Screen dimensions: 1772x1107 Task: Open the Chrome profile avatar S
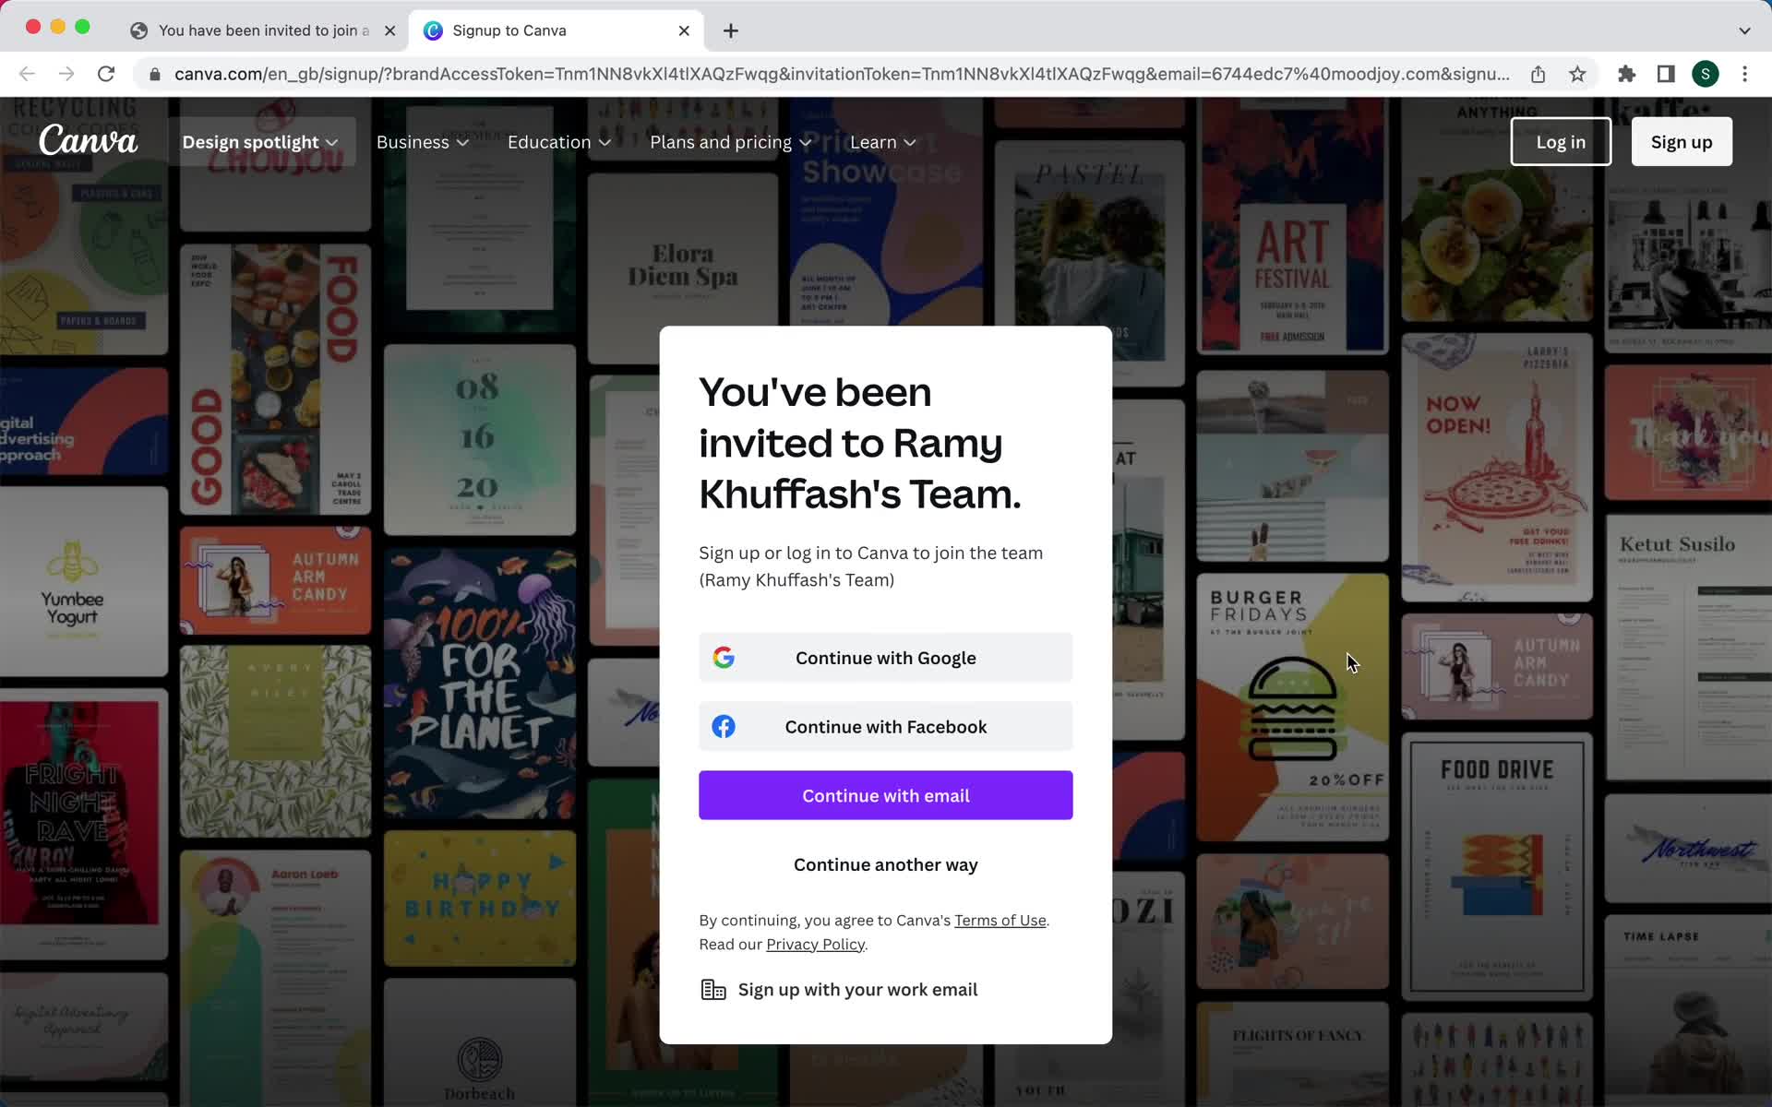pos(1705,74)
